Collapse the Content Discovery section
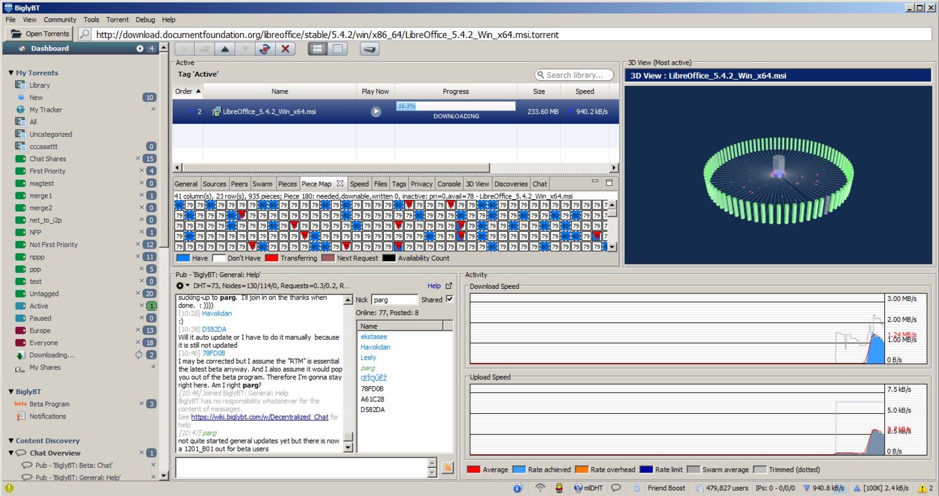The image size is (939, 496). point(11,441)
